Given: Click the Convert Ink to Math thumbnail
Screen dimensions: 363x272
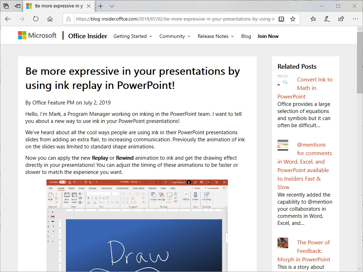Looking at the screenshot, I should [283, 80].
